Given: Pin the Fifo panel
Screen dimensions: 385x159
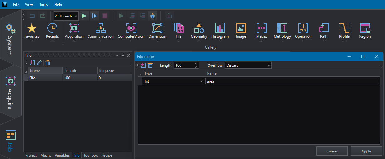Looking at the screenshot, I should point(123,55).
